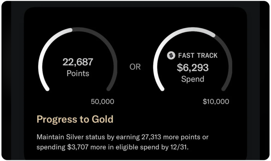Click the word Gold in the heading
This screenshot has height=161, width=271.
103,119
